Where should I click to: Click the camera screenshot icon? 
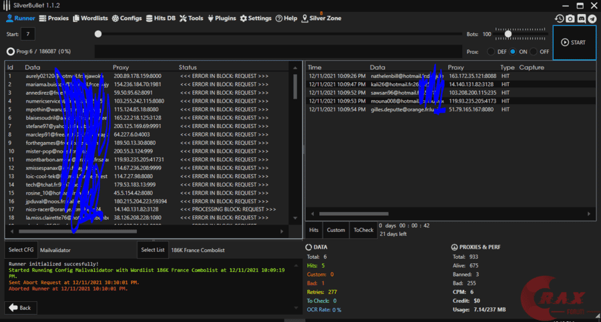[570, 19]
